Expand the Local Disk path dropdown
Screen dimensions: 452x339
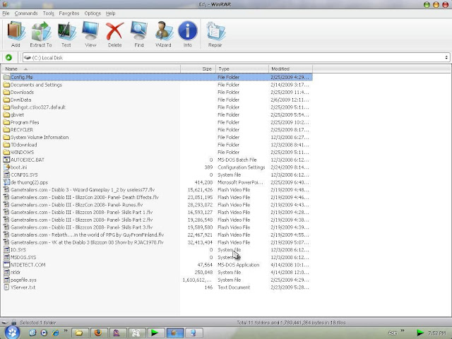[446, 57]
